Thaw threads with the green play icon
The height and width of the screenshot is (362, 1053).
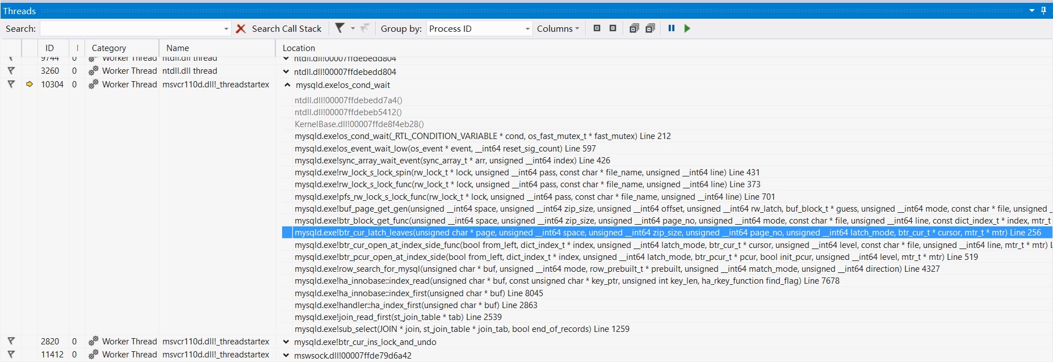tap(687, 28)
